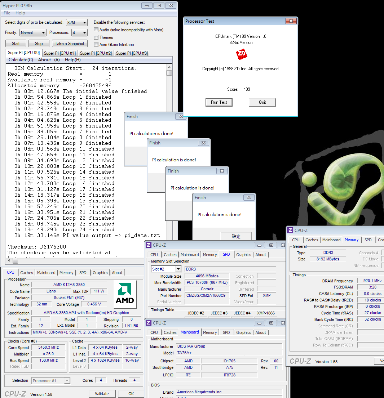The image size is (384, 398).
Task: Click Validate in bottom-left CPU-Z window
Action: pyautogui.click(x=102, y=394)
